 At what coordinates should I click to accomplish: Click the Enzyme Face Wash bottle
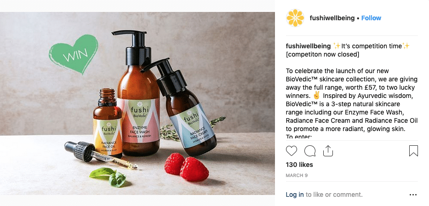click(138, 94)
